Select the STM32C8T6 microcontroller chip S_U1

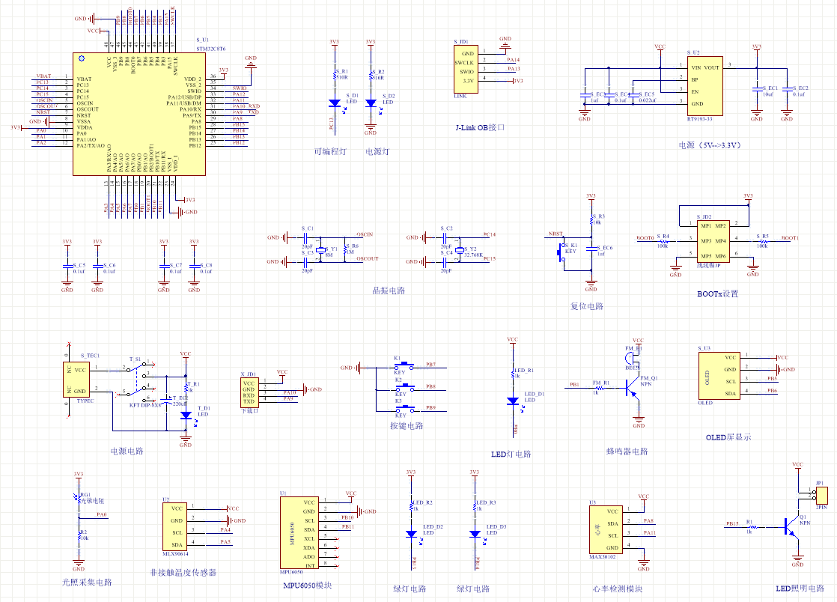[139, 114]
